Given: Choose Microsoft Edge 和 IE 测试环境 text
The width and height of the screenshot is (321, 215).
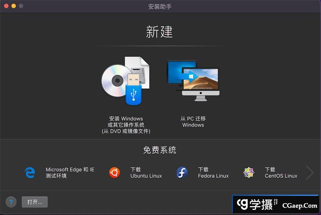Looking at the screenshot, I should (x=70, y=173).
